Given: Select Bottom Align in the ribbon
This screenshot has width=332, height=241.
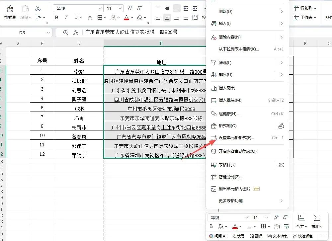Looking at the screenshot, I should tap(177, 9).
